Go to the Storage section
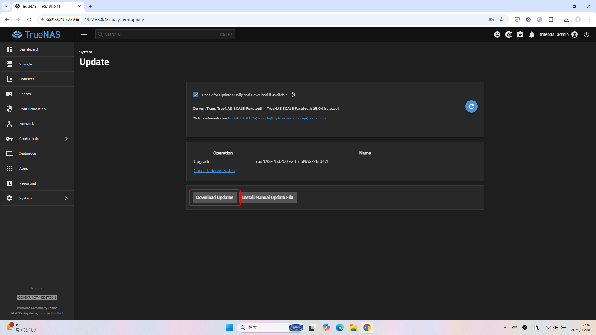 [x=37, y=64]
